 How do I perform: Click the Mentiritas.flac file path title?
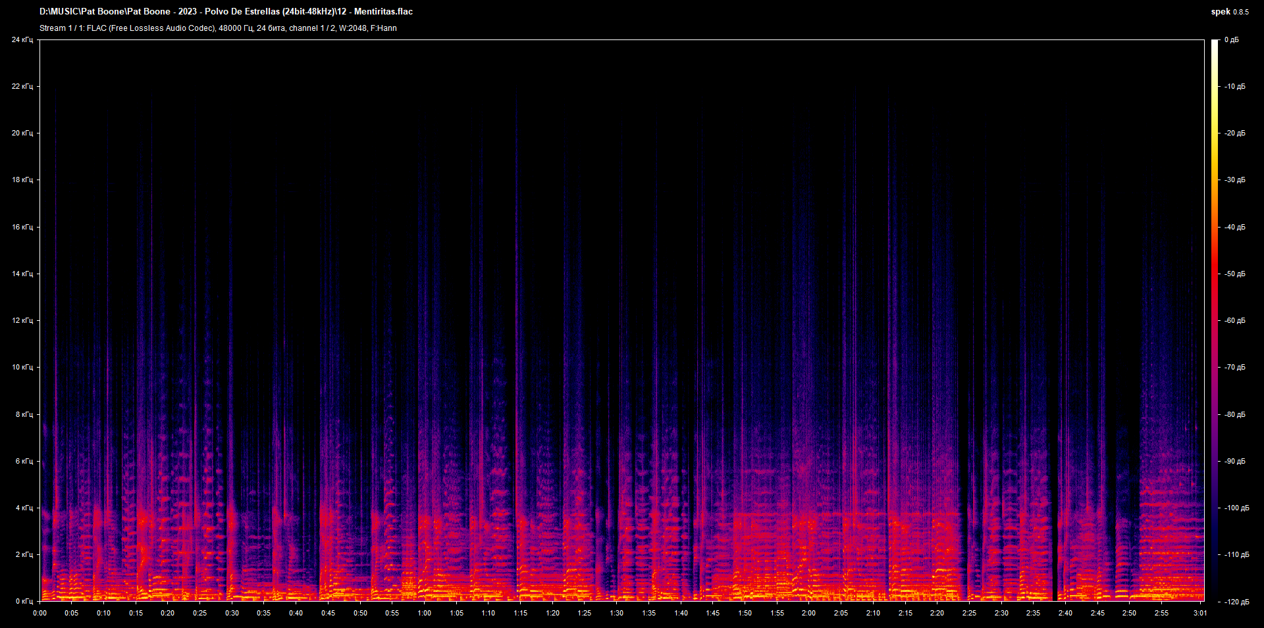point(226,12)
